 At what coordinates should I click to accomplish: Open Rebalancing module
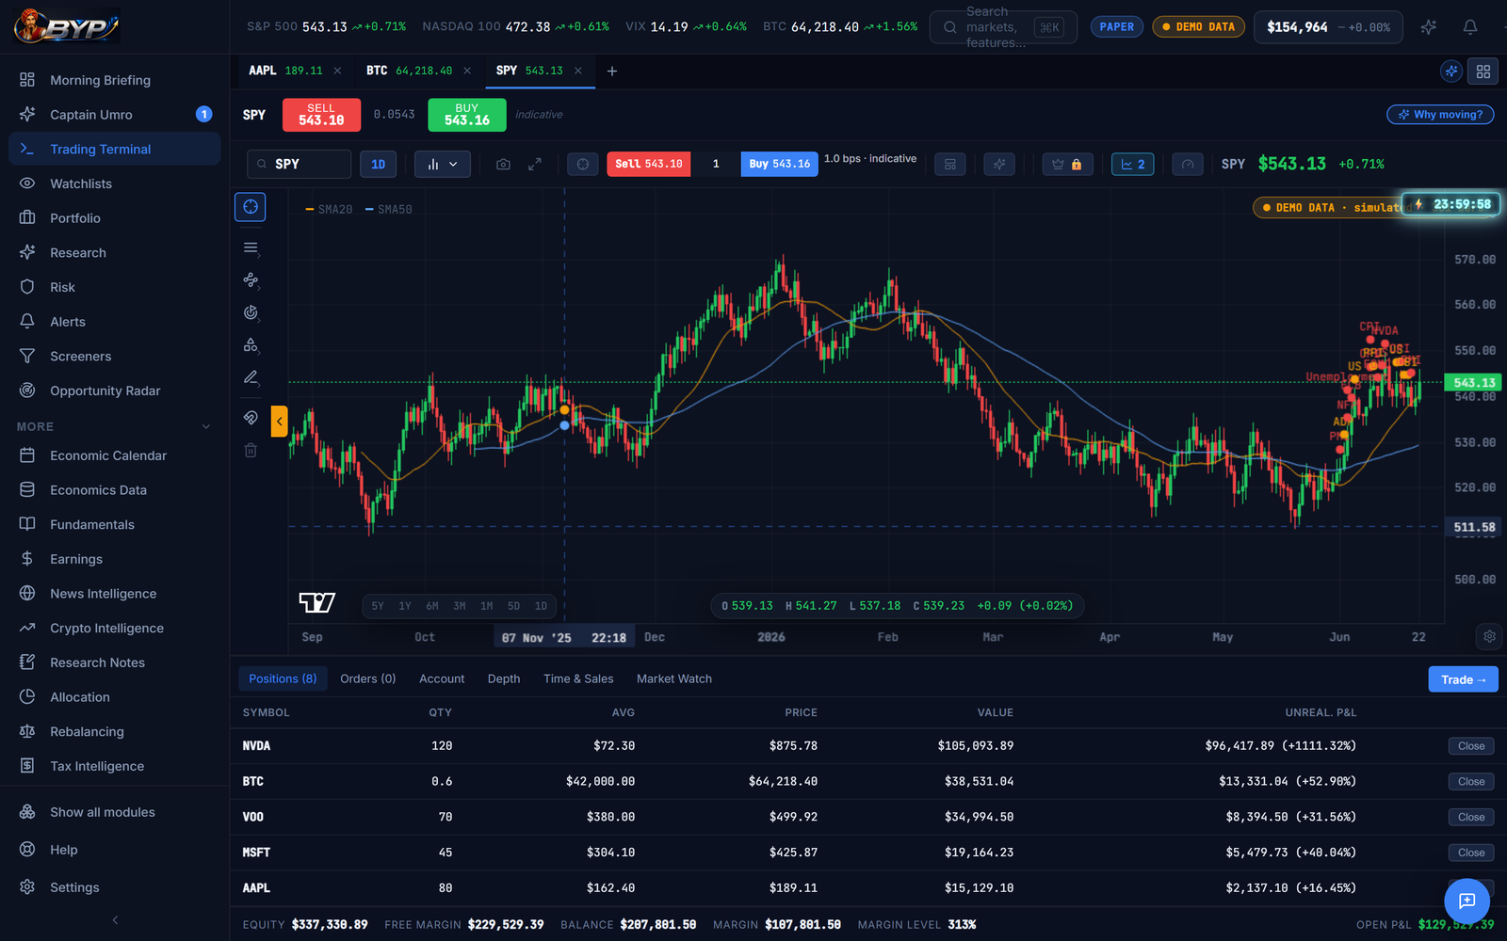114,731
